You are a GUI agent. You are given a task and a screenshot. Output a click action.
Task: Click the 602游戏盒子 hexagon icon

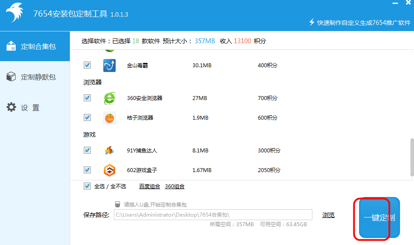click(109, 170)
